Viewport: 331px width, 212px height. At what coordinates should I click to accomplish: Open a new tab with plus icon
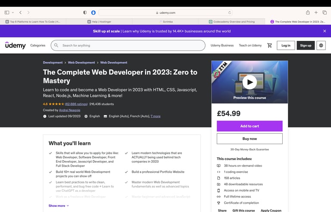tap(316, 12)
